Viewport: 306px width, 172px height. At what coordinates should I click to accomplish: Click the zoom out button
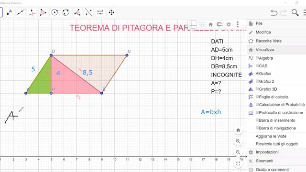click(238, 152)
